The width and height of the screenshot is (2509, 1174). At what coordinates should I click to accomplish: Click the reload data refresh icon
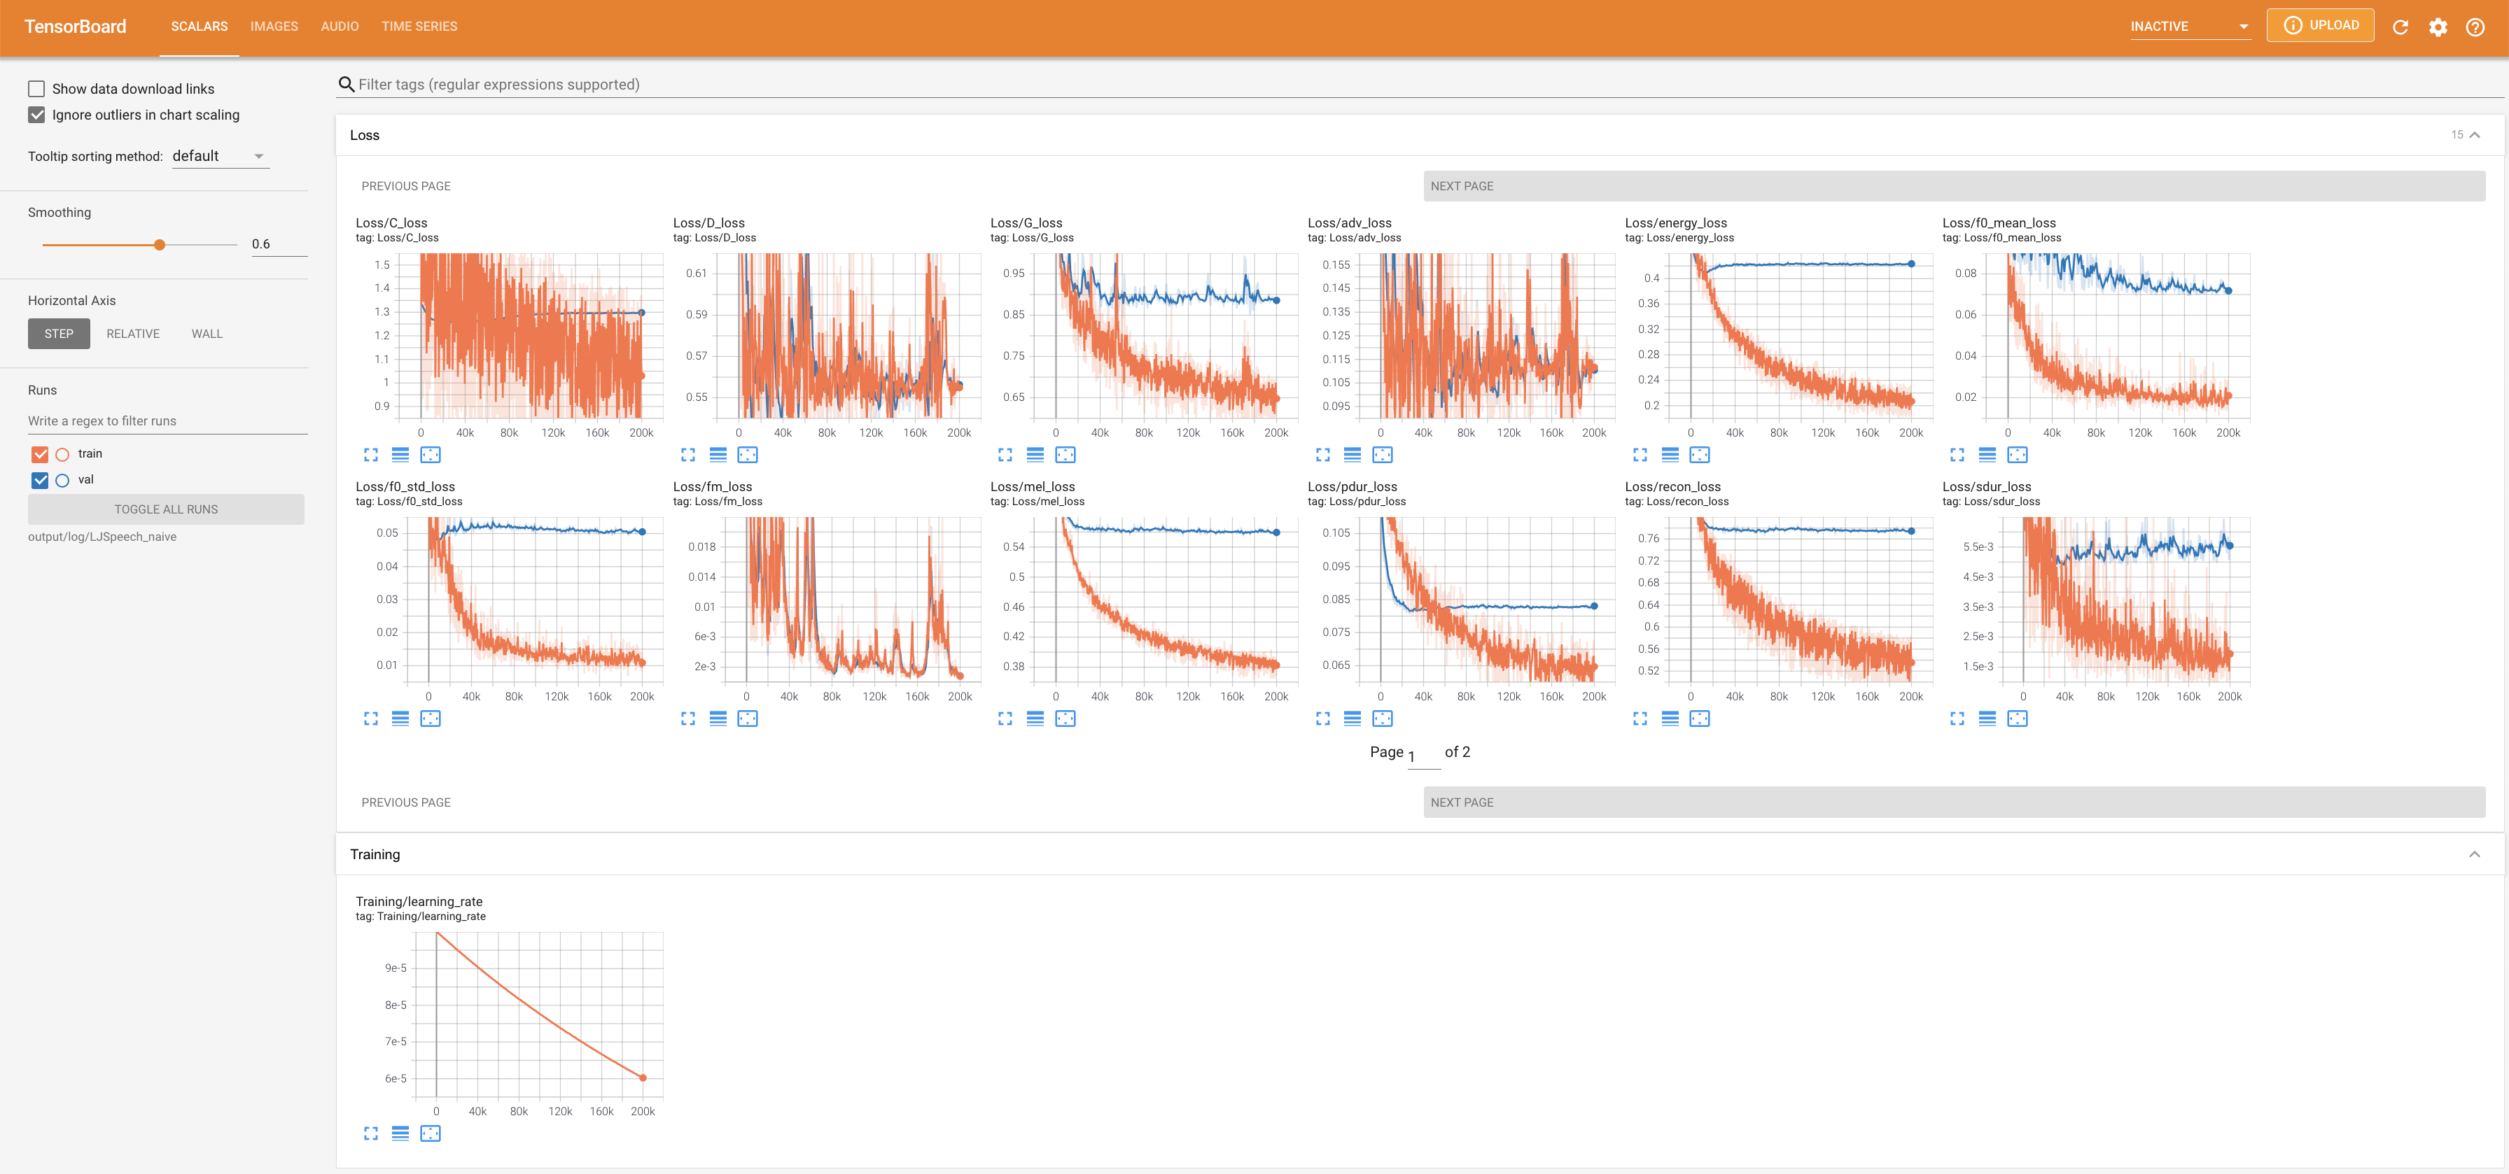(2400, 27)
